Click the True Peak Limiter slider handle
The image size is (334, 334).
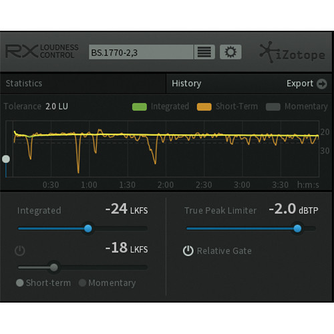[x=297, y=228]
